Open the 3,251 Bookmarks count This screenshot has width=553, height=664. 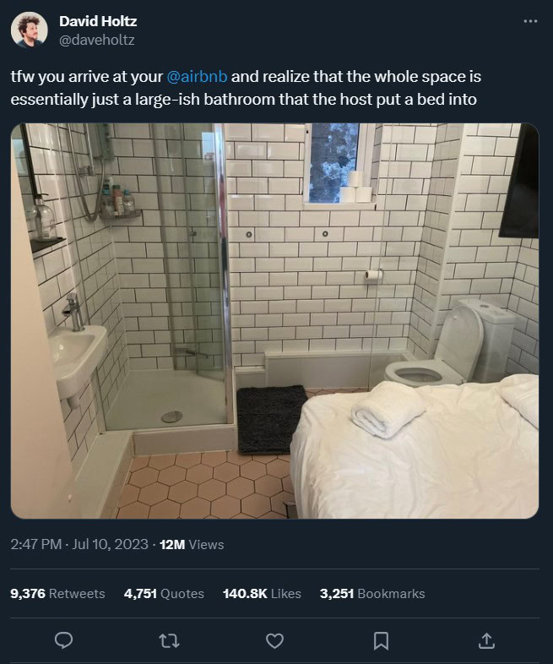372,594
